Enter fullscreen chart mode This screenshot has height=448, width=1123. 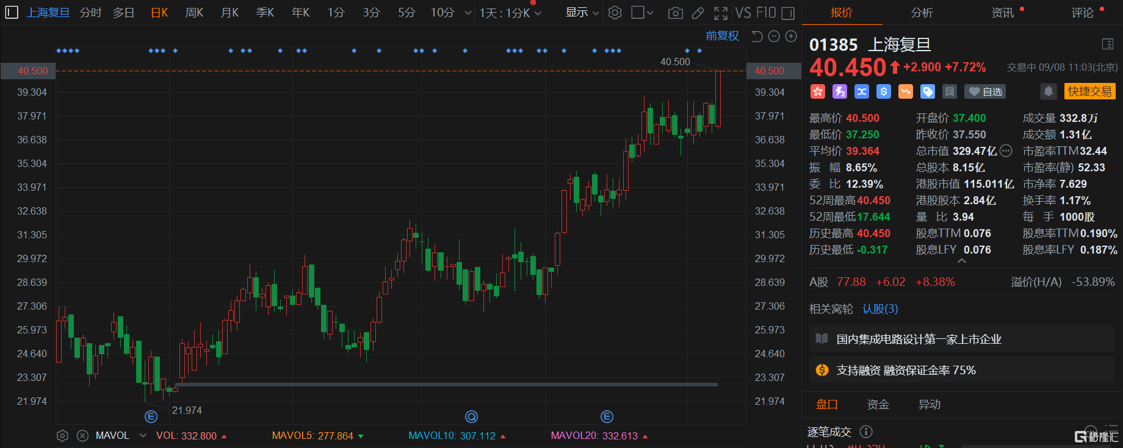tap(721, 13)
